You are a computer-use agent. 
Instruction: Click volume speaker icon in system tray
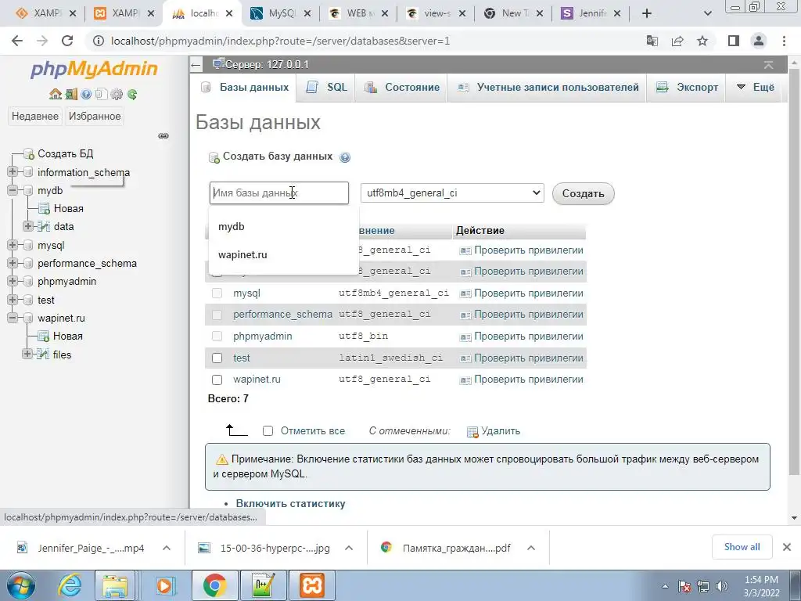722,586
